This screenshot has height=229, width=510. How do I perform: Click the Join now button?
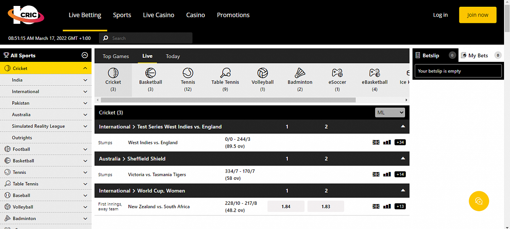point(478,15)
